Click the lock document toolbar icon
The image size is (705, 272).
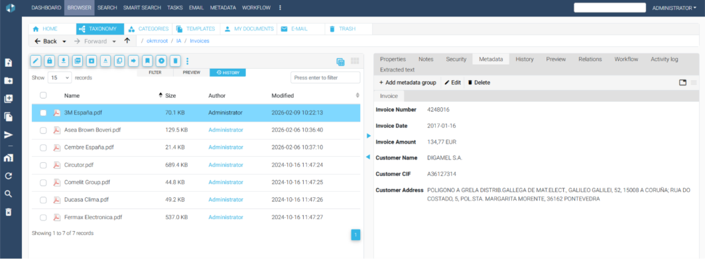tap(50, 61)
